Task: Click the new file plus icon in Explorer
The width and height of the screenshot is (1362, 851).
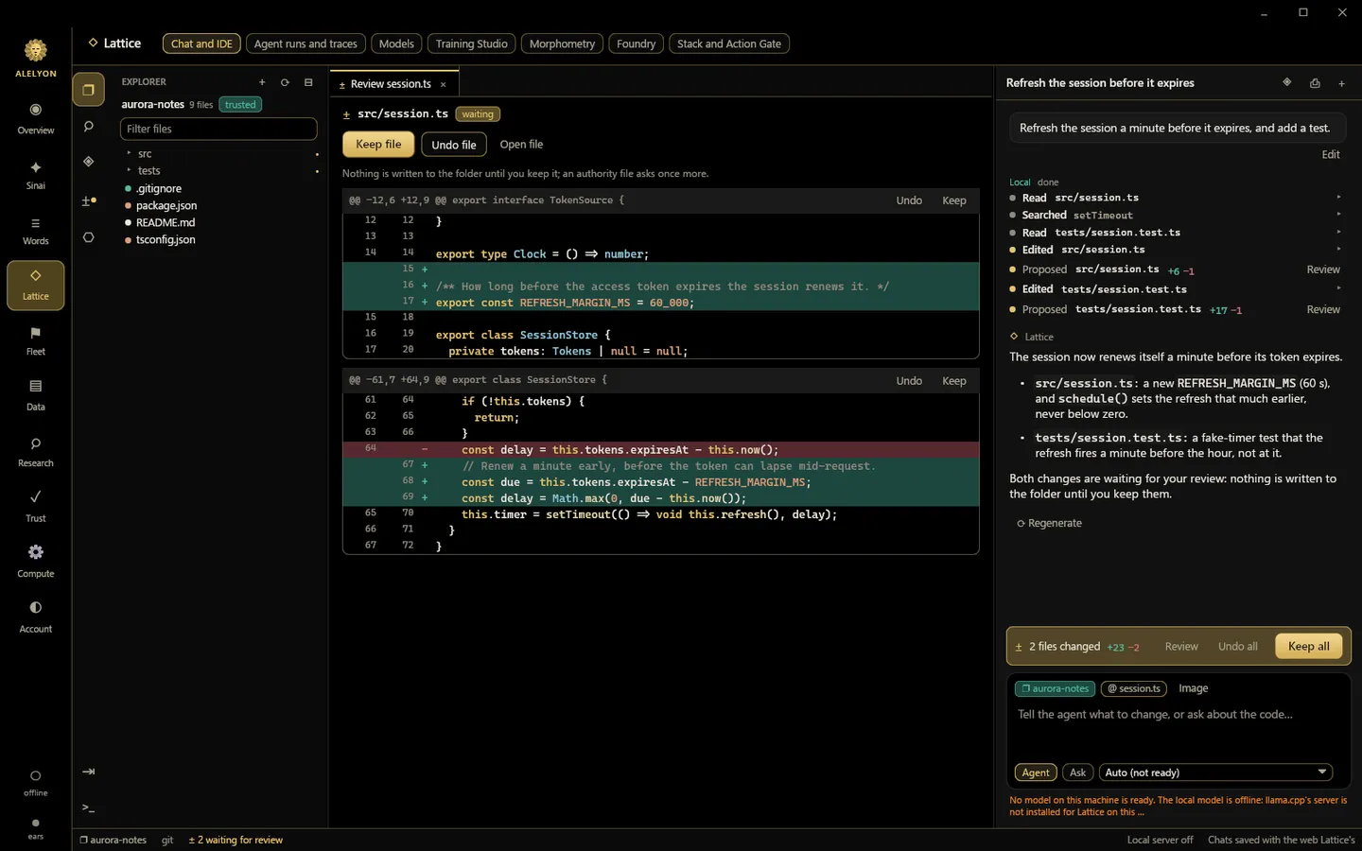Action: [x=262, y=82]
